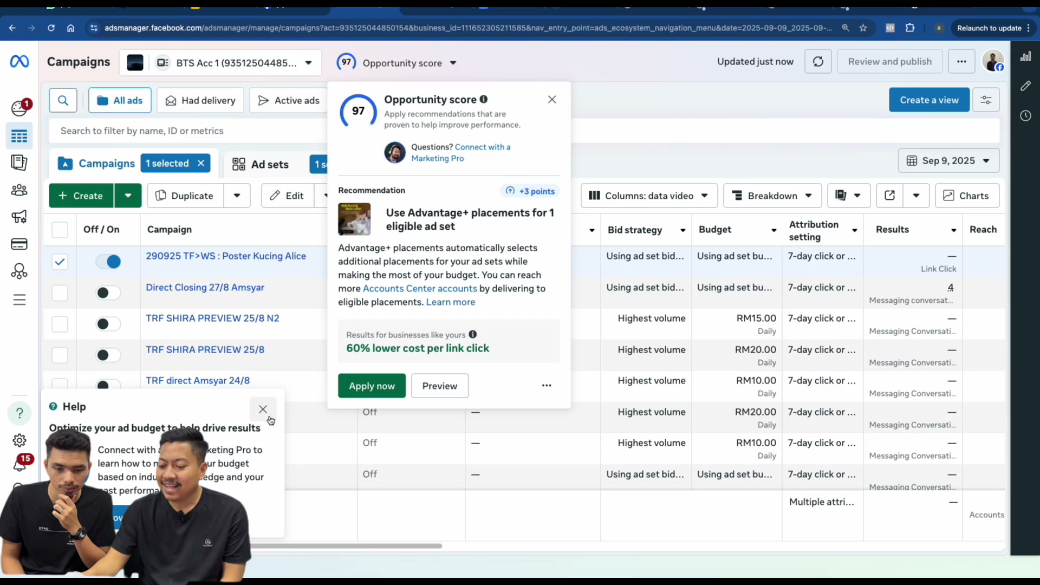Open Audiences people icon in sidebar
1040x585 pixels.
click(x=19, y=190)
